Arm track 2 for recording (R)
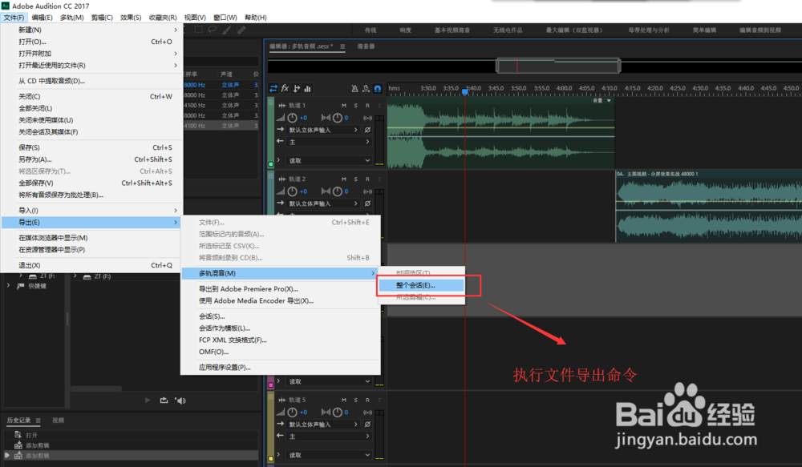Image resolution: width=802 pixels, height=467 pixels. 367,179
